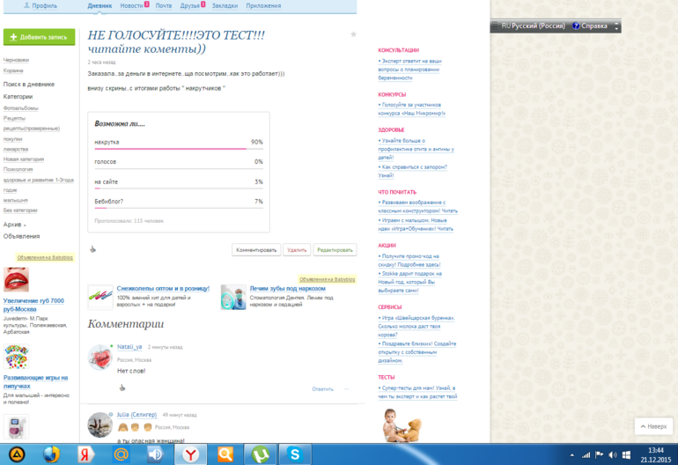Open language bar options arrow

pyautogui.click(x=616, y=26)
